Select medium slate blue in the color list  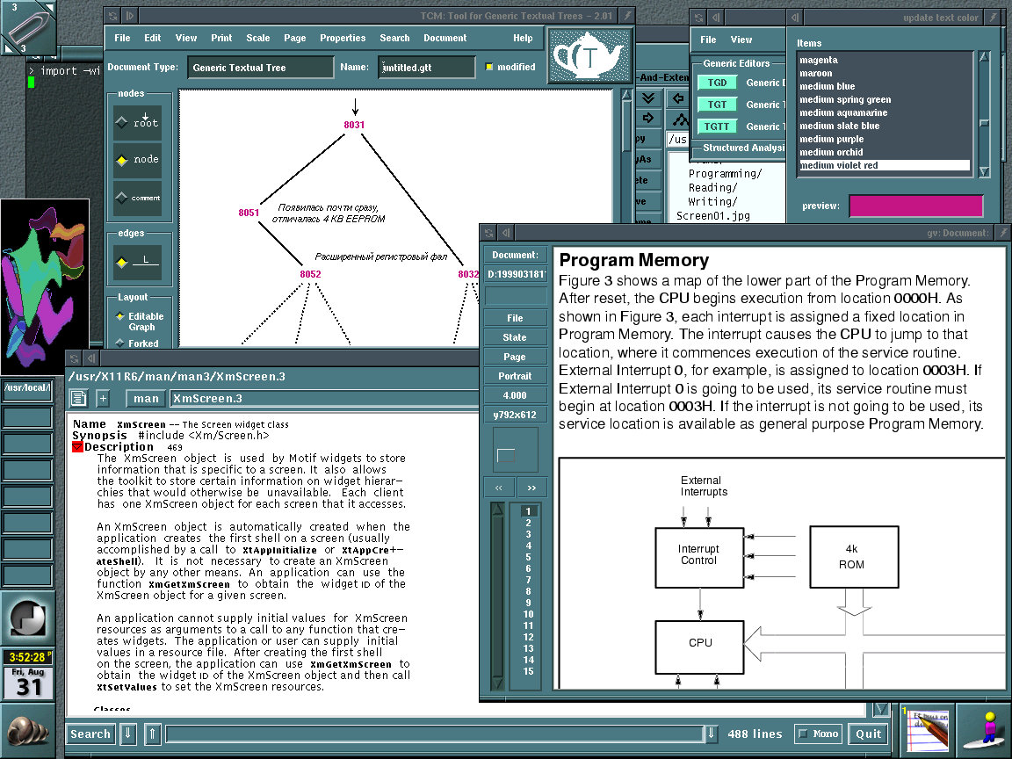[885, 126]
